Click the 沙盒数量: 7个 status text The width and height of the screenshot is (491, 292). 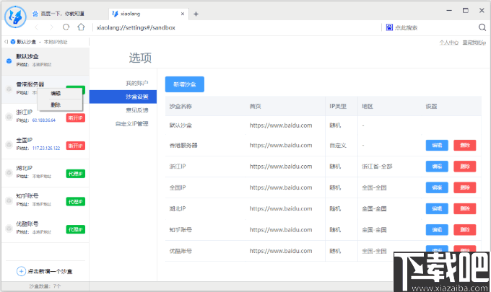click(x=45, y=286)
